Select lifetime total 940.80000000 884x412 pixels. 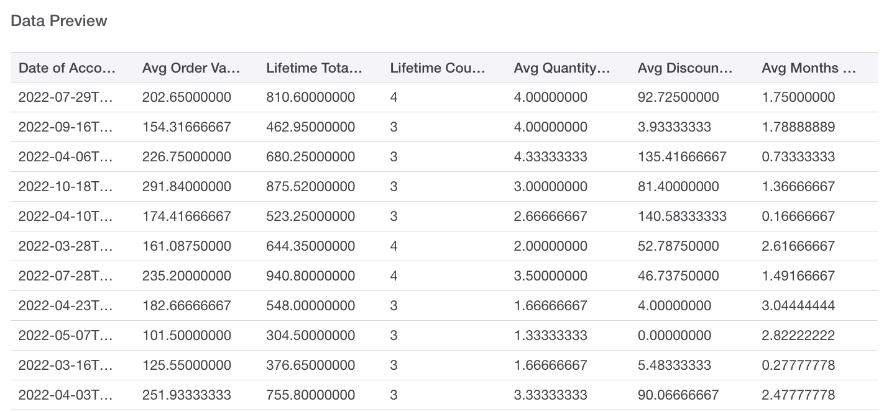311,276
